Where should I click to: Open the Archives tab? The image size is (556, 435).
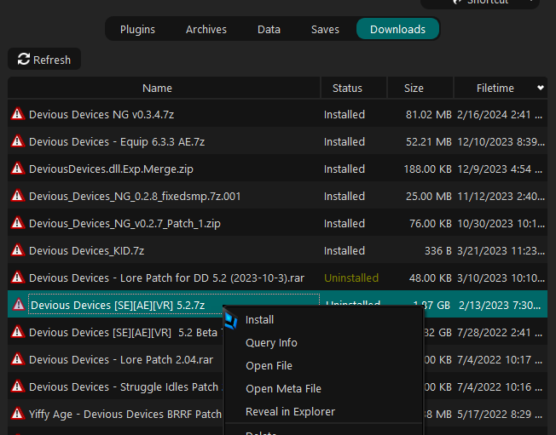[206, 29]
